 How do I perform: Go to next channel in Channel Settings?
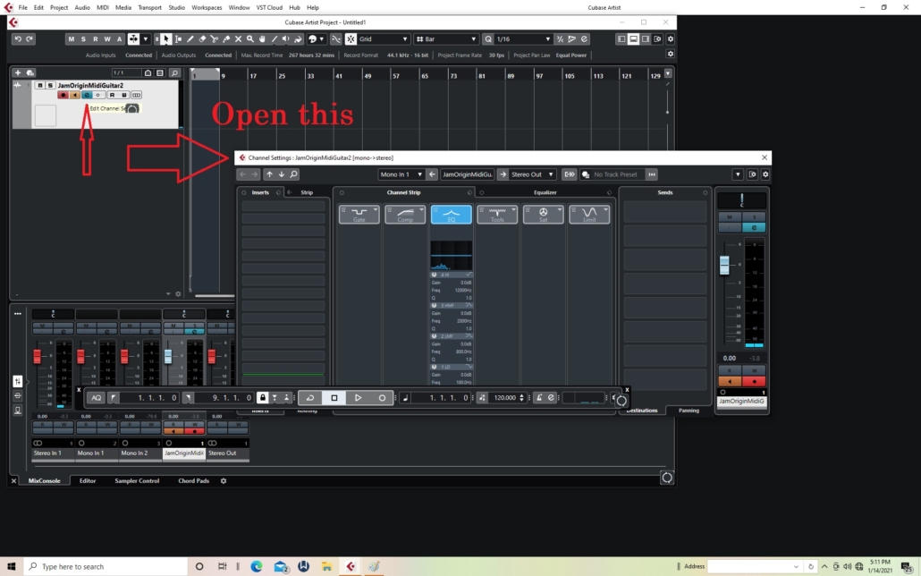click(282, 174)
